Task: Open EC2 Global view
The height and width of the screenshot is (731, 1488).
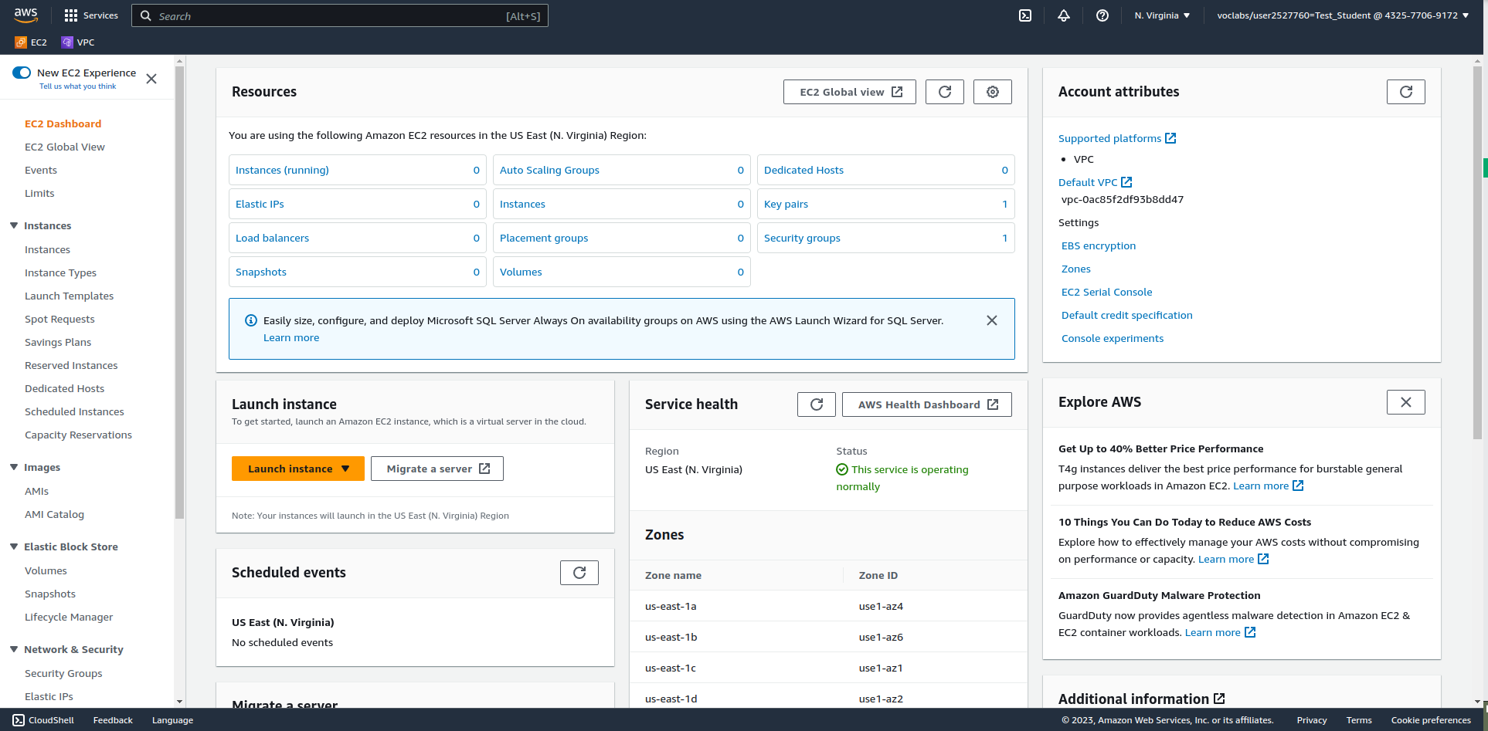Action: click(848, 91)
